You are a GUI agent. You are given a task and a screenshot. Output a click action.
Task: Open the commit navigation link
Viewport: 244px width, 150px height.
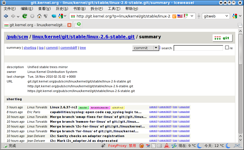(52, 48)
